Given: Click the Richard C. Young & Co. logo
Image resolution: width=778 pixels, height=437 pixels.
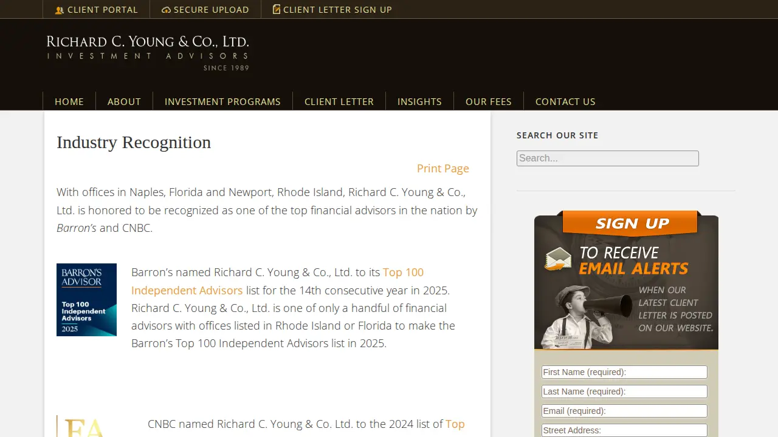Looking at the screenshot, I should point(148,53).
